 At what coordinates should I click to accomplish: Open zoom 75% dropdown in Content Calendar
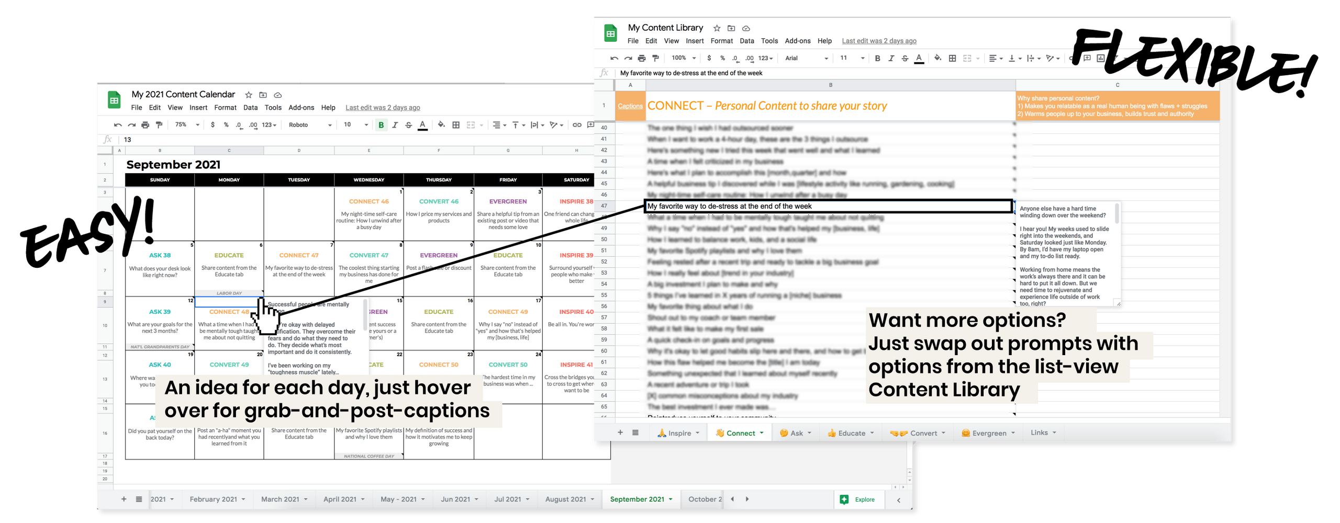pyautogui.click(x=187, y=125)
